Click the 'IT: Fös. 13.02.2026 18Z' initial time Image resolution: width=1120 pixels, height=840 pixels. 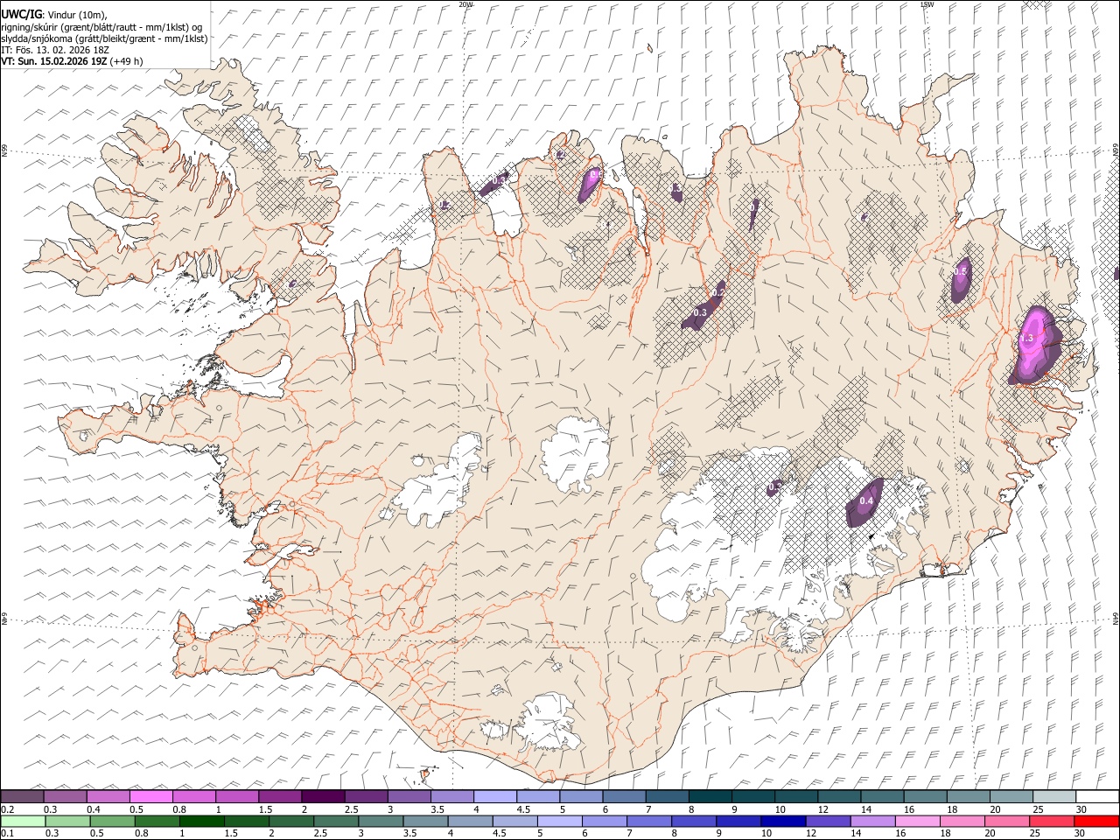tap(55, 50)
